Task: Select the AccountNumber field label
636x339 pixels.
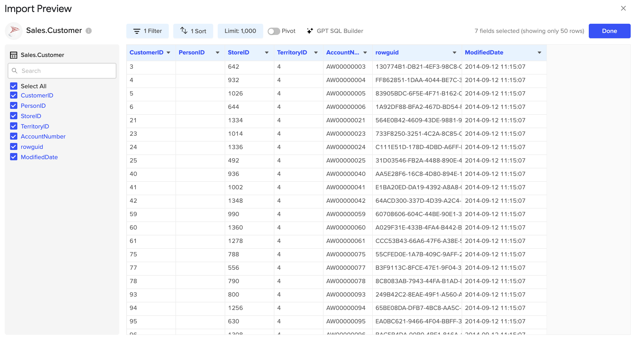Action: (43, 136)
